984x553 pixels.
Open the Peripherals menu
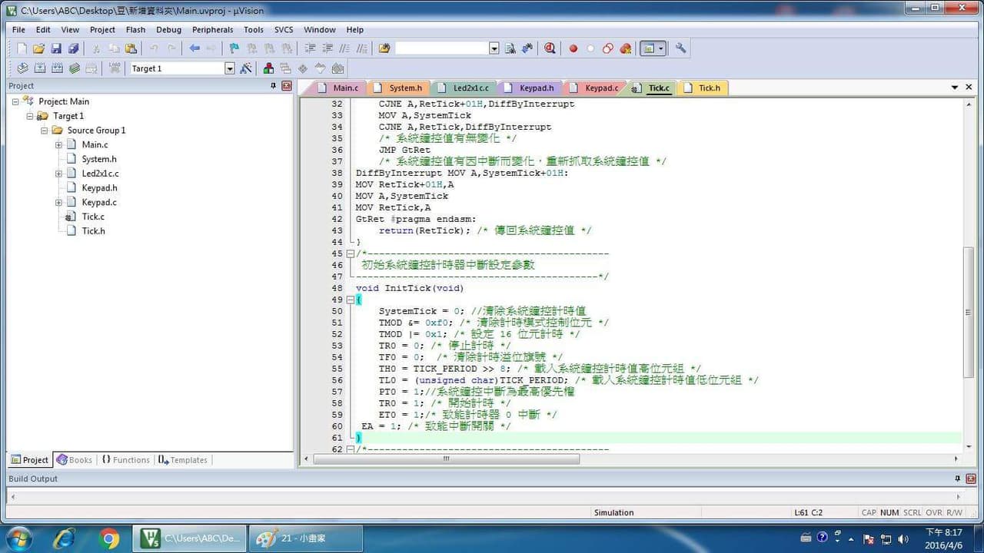point(212,30)
